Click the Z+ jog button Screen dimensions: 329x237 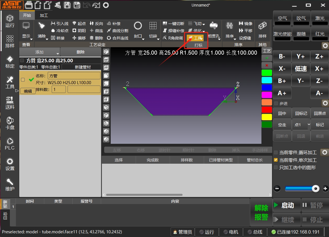(x=319, y=57)
